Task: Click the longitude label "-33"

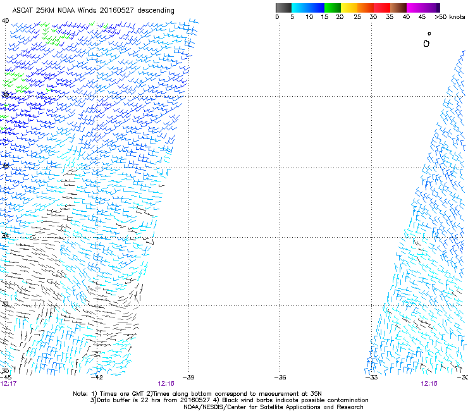Action: point(372,377)
